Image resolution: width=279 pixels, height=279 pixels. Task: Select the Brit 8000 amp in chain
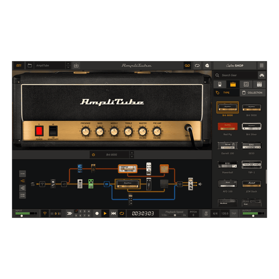point(128,184)
